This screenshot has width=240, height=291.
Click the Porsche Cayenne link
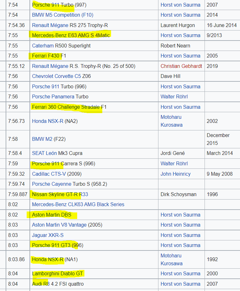(51, 184)
